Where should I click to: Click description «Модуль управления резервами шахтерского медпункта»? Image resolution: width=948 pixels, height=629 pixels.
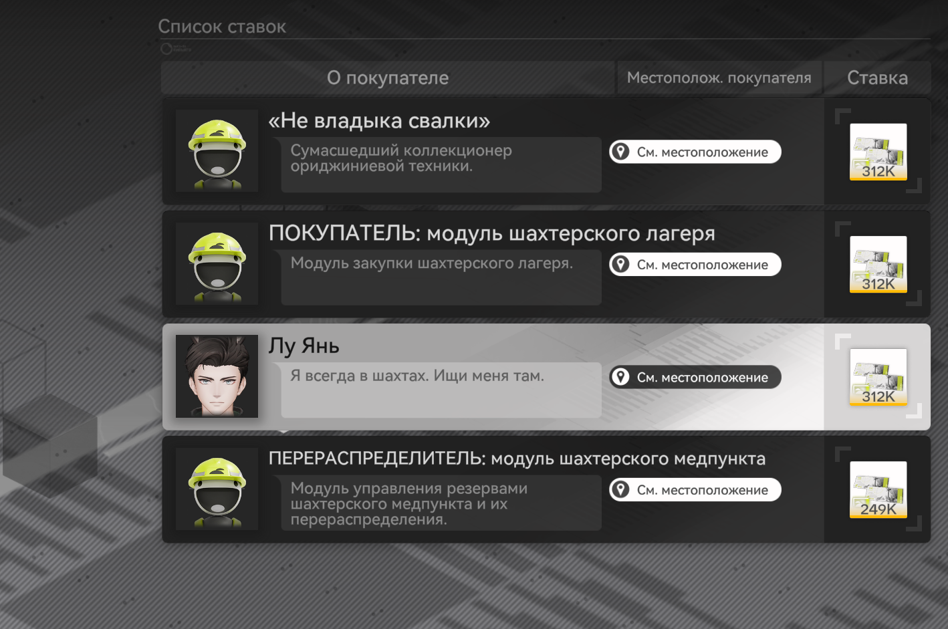tap(409, 504)
